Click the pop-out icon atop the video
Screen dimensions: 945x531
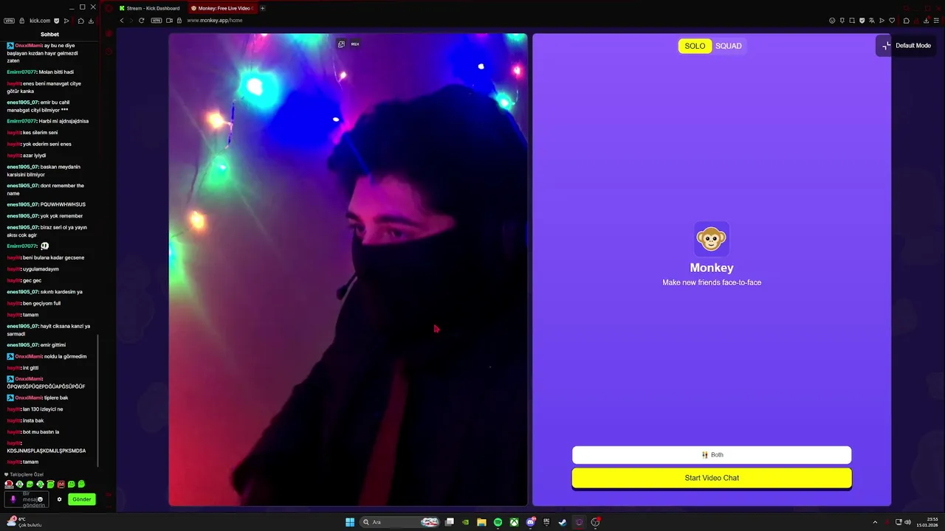tap(341, 44)
